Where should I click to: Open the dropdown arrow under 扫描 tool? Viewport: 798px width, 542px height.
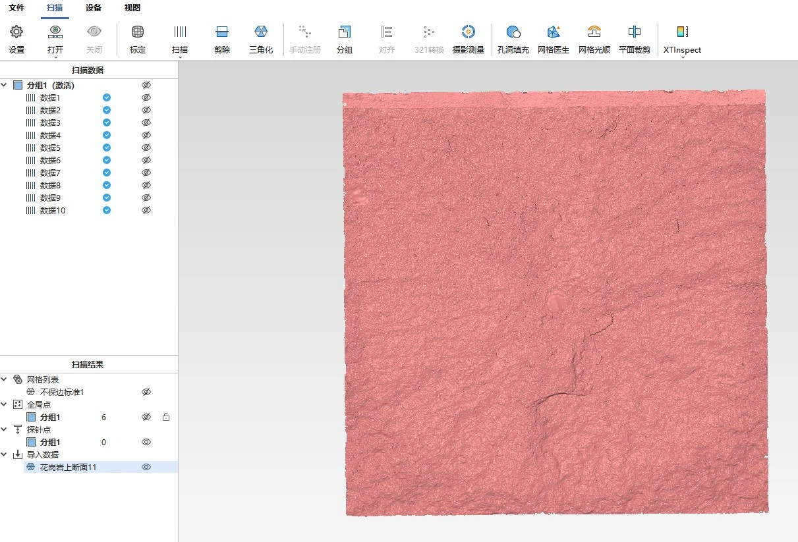coord(180,57)
